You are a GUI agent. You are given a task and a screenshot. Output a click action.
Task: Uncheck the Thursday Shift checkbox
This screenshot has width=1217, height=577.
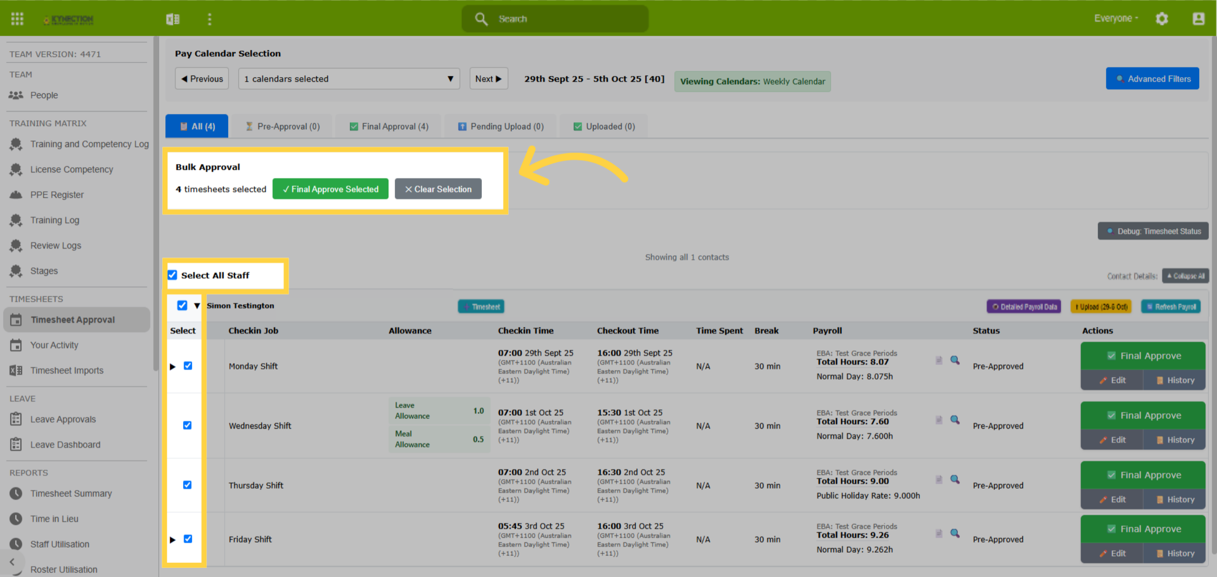[187, 485]
